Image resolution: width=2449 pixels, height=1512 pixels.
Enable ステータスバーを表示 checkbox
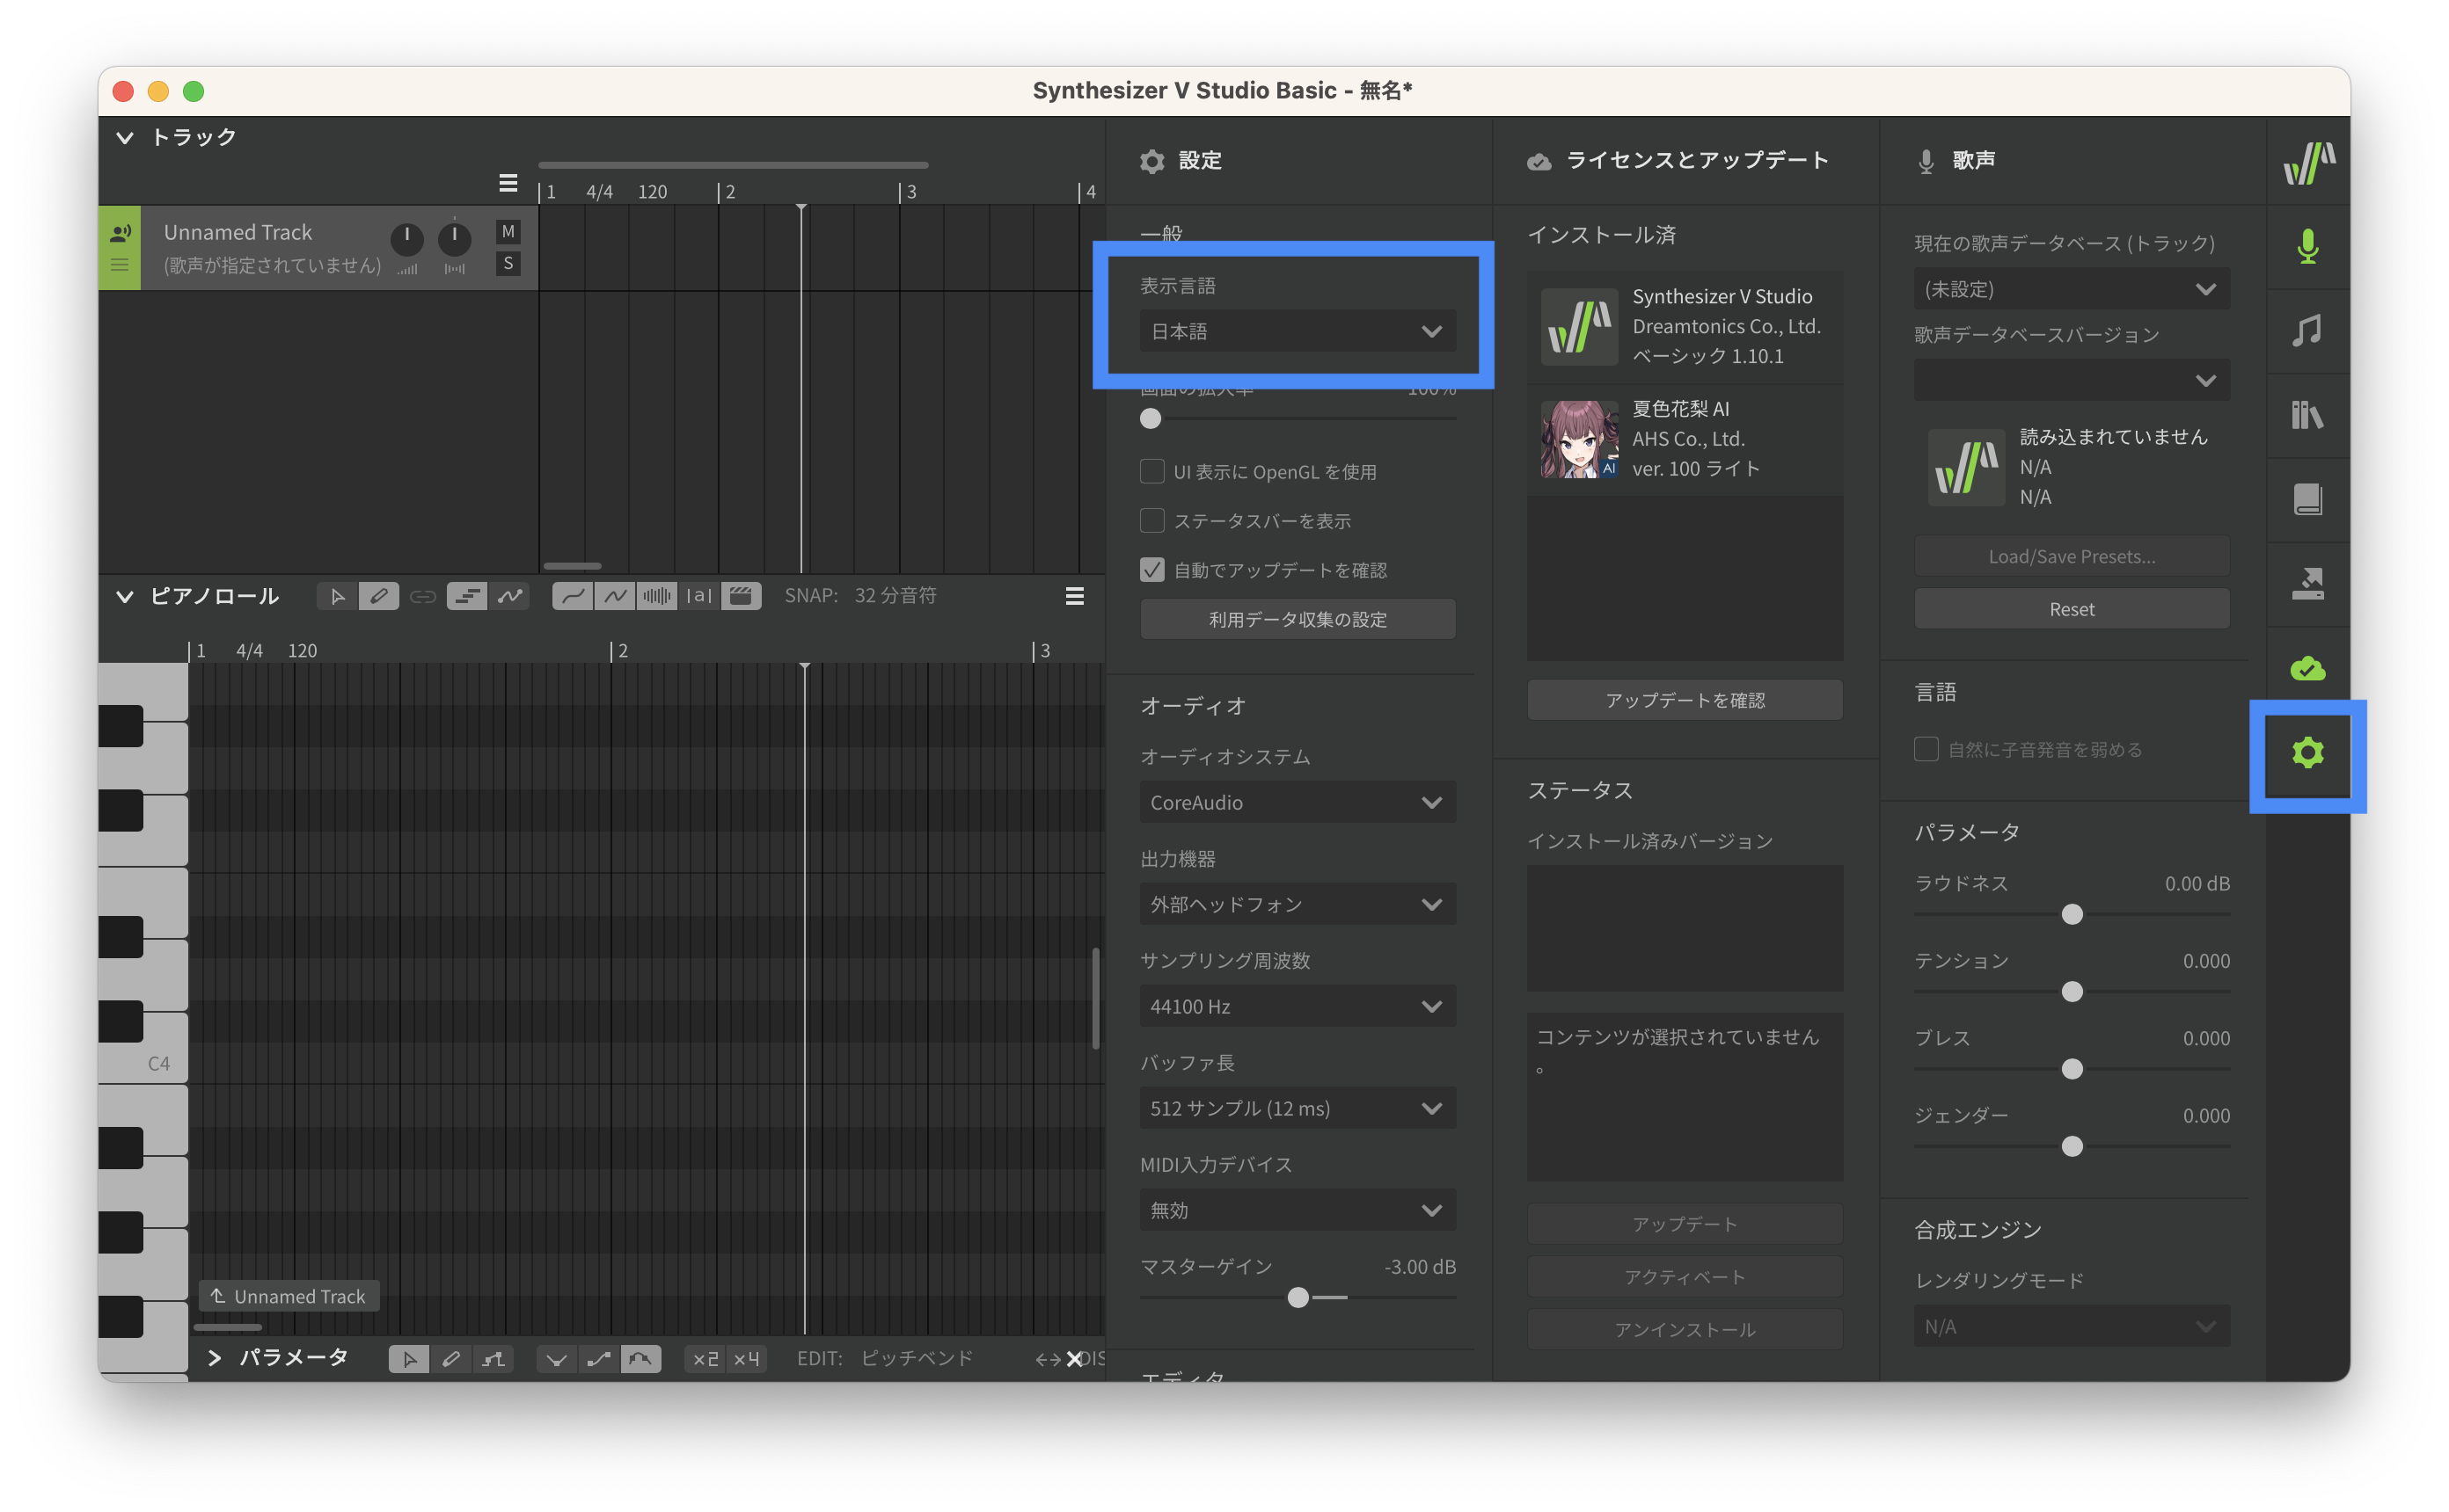pyautogui.click(x=1152, y=520)
